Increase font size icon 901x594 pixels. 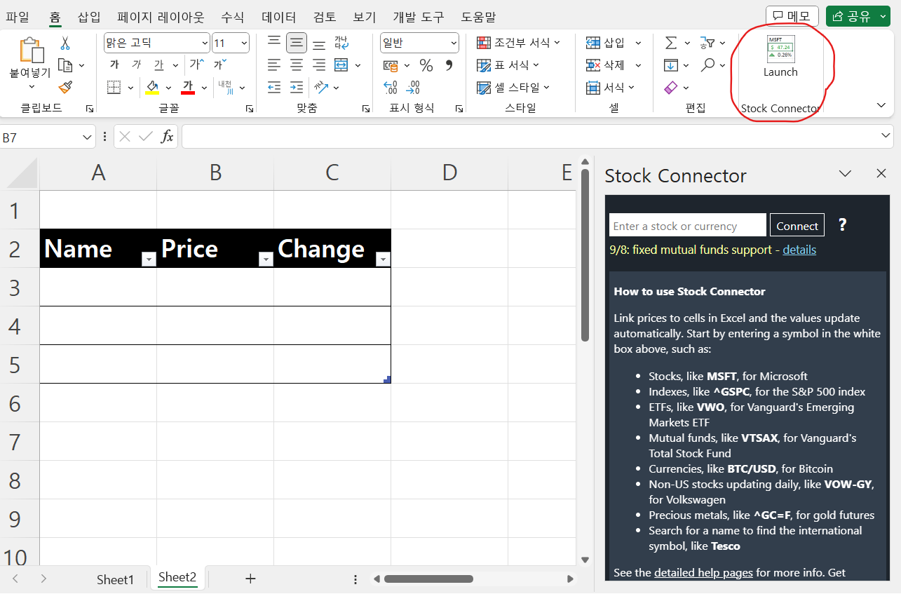[x=197, y=65]
